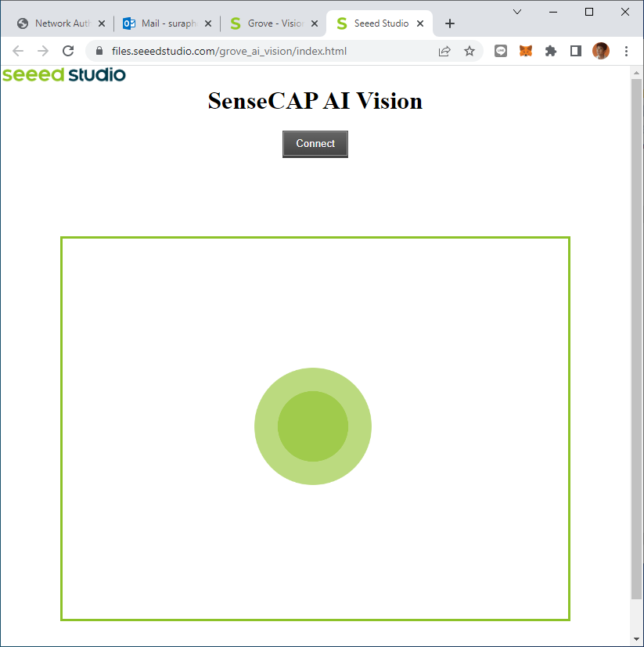The width and height of the screenshot is (644, 647).
Task: Click the page scrollbar down arrow
Action: [x=636, y=640]
